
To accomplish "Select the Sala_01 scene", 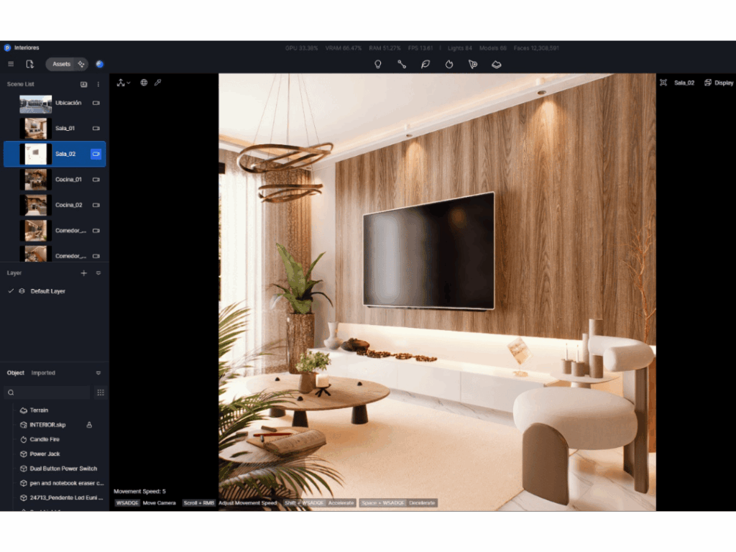I will point(55,128).
